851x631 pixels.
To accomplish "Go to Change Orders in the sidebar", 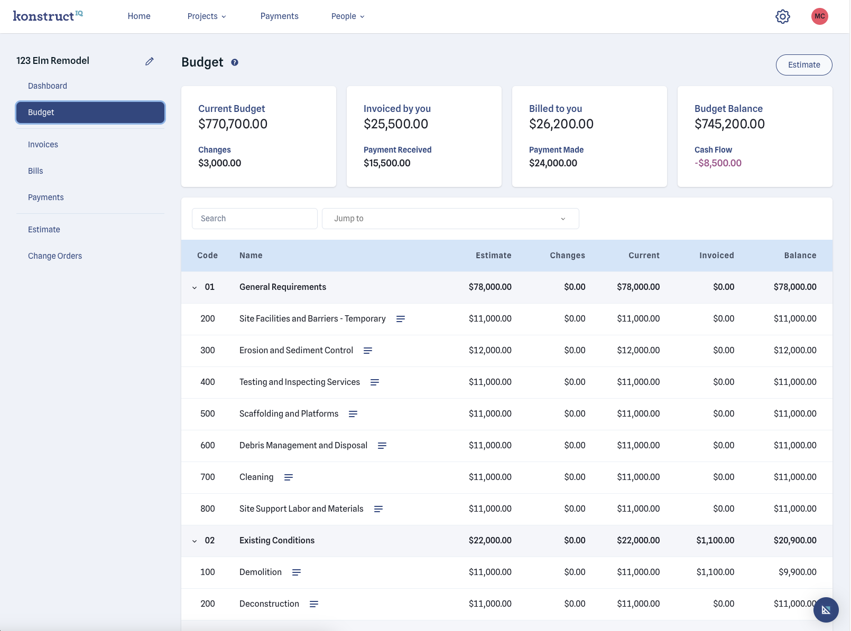I will pyautogui.click(x=54, y=256).
